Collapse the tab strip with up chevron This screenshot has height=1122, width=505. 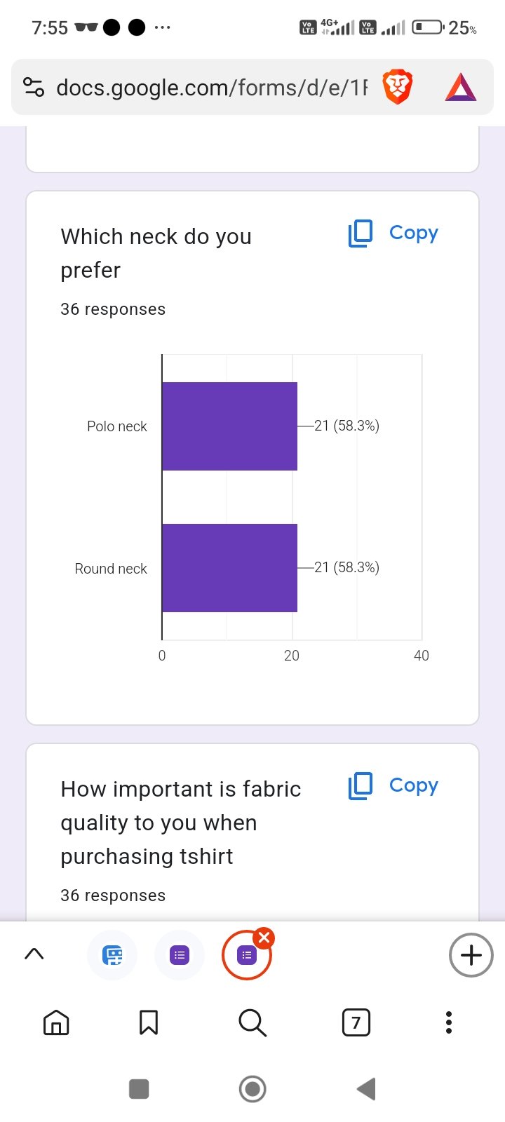34,954
